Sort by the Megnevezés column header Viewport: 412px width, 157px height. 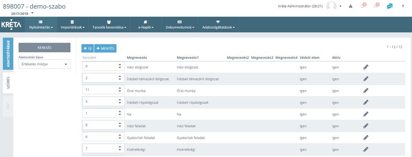coord(137,58)
